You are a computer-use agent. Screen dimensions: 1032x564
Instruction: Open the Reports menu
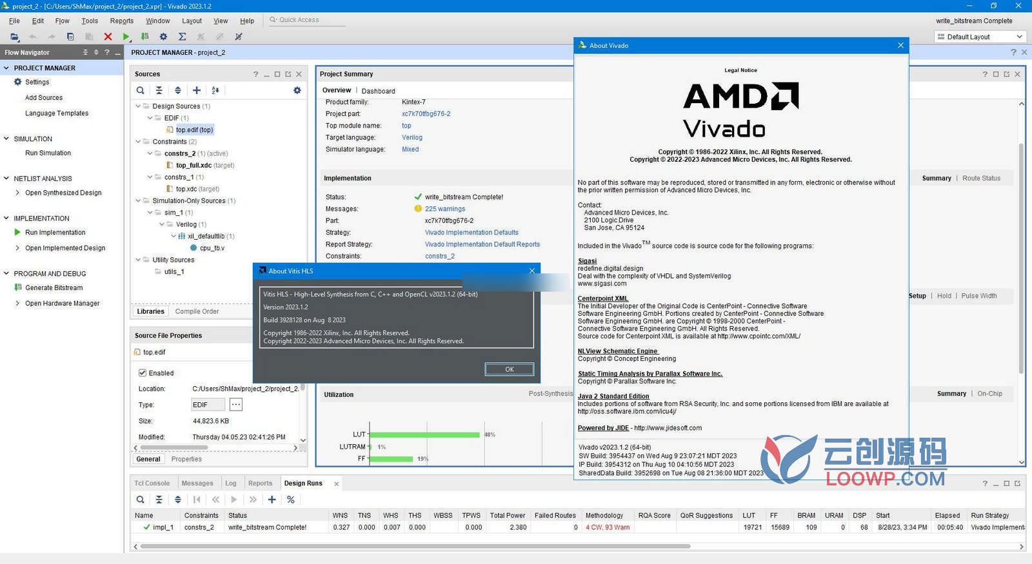tap(122, 21)
